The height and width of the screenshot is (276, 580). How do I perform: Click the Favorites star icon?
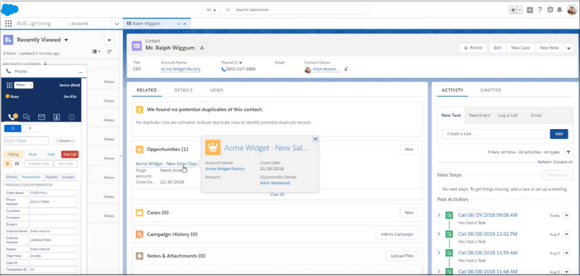(x=513, y=10)
